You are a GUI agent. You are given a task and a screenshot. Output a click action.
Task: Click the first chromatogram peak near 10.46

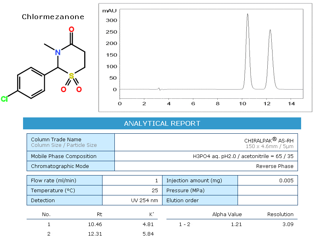247,15
